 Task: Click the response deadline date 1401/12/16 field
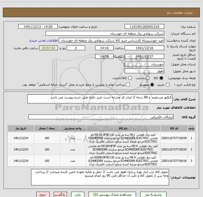144,48
